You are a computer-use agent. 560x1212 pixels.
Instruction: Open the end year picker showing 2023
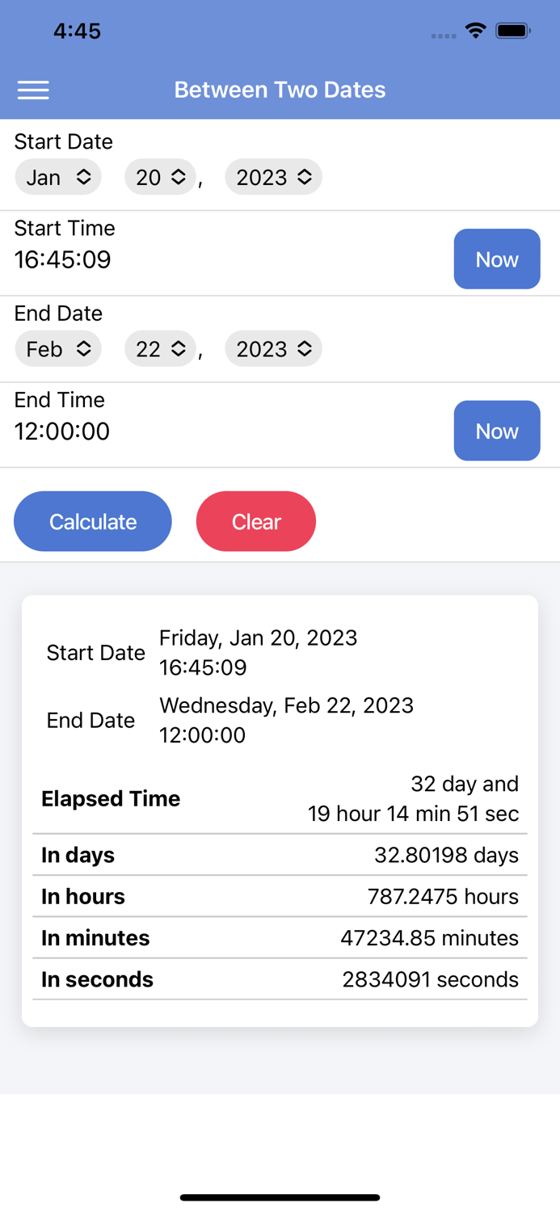point(273,348)
